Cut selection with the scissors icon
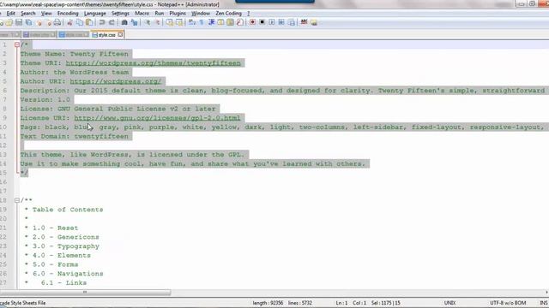 (69, 22)
